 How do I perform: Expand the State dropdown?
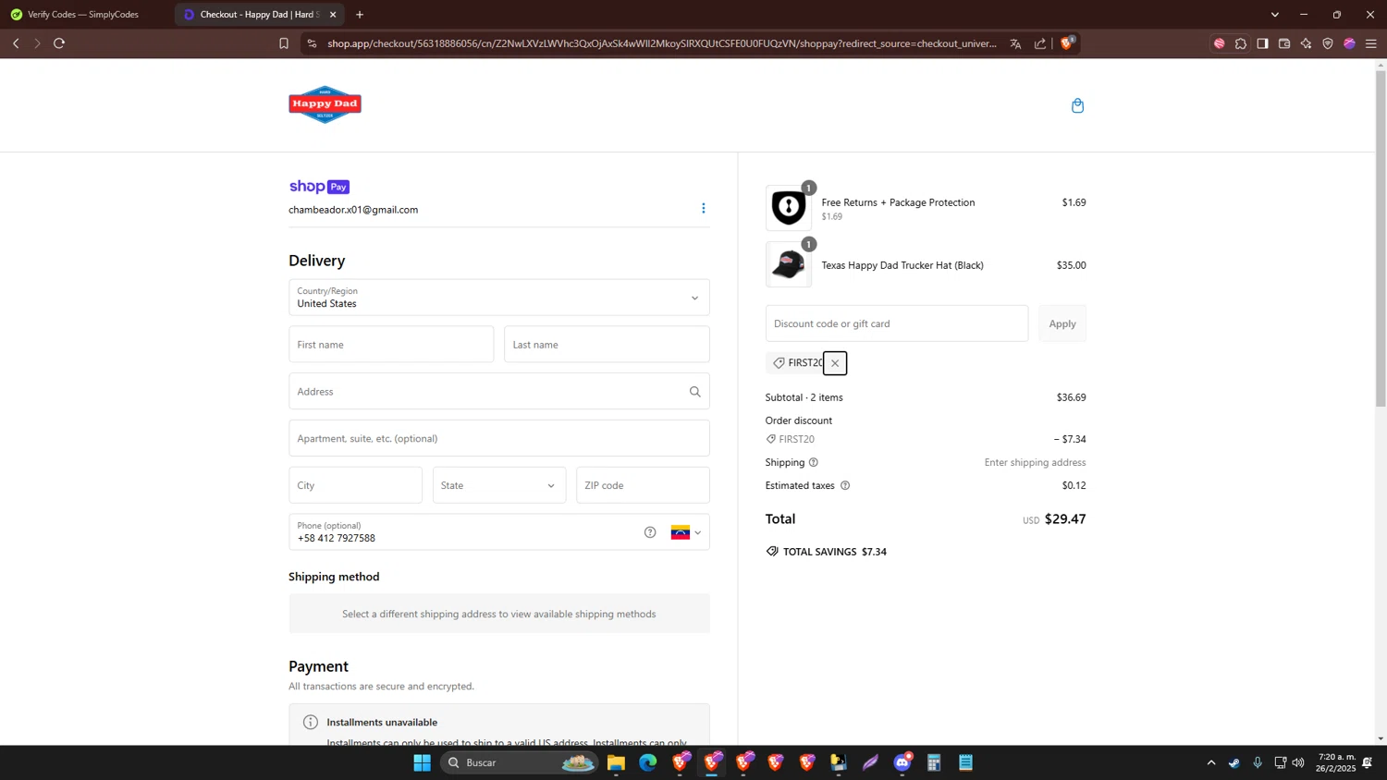(x=499, y=485)
